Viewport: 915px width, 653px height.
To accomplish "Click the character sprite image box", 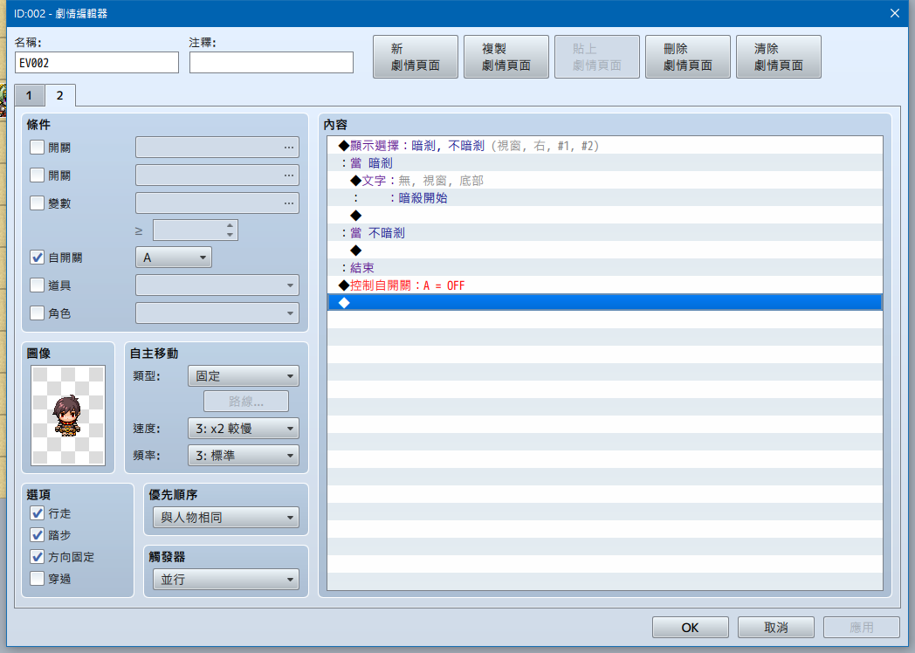I will (68, 416).
